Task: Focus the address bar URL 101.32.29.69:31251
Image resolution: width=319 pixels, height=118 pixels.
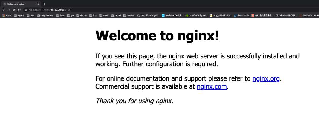Action: 58,10
